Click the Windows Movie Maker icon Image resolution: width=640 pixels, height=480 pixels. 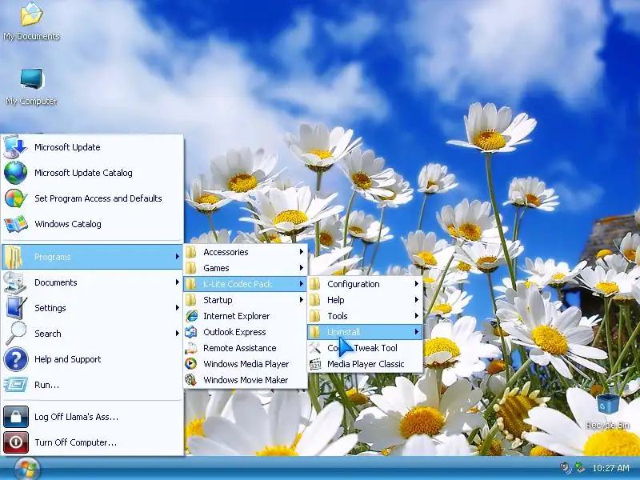tap(190, 380)
